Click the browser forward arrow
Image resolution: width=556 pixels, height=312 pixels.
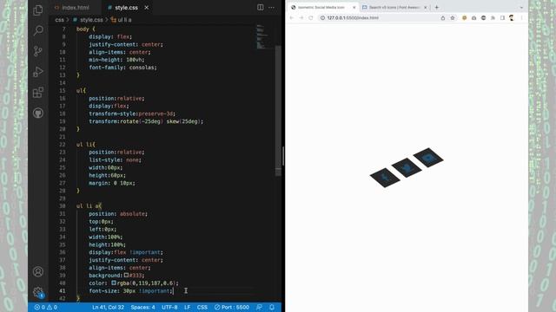[301, 17]
